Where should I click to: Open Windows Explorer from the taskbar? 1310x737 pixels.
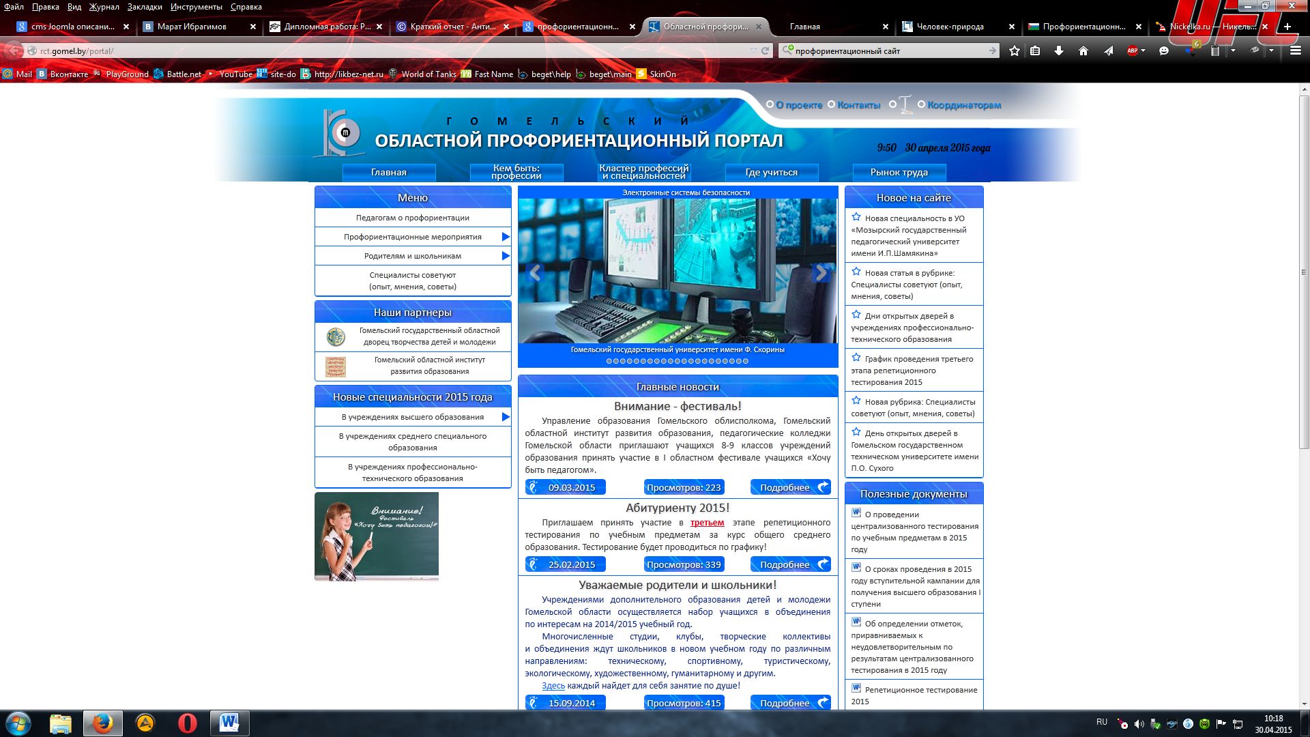(61, 723)
